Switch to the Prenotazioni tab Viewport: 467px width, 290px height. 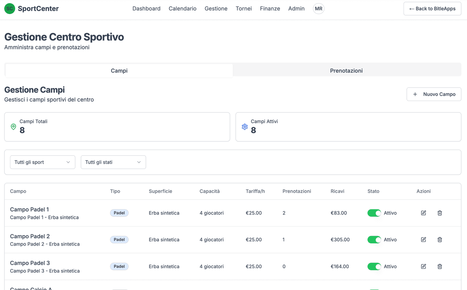click(346, 71)
